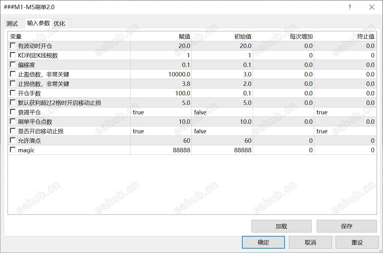The width and height of the screenshot is (383, 253).
Task: Confirm with the 确定 button
Action: point(263,242)
